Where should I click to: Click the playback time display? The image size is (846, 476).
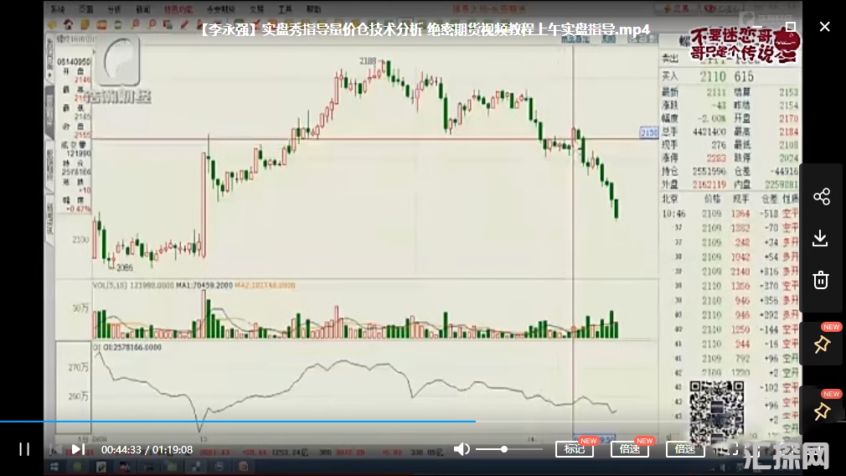[x=147, y=449]
